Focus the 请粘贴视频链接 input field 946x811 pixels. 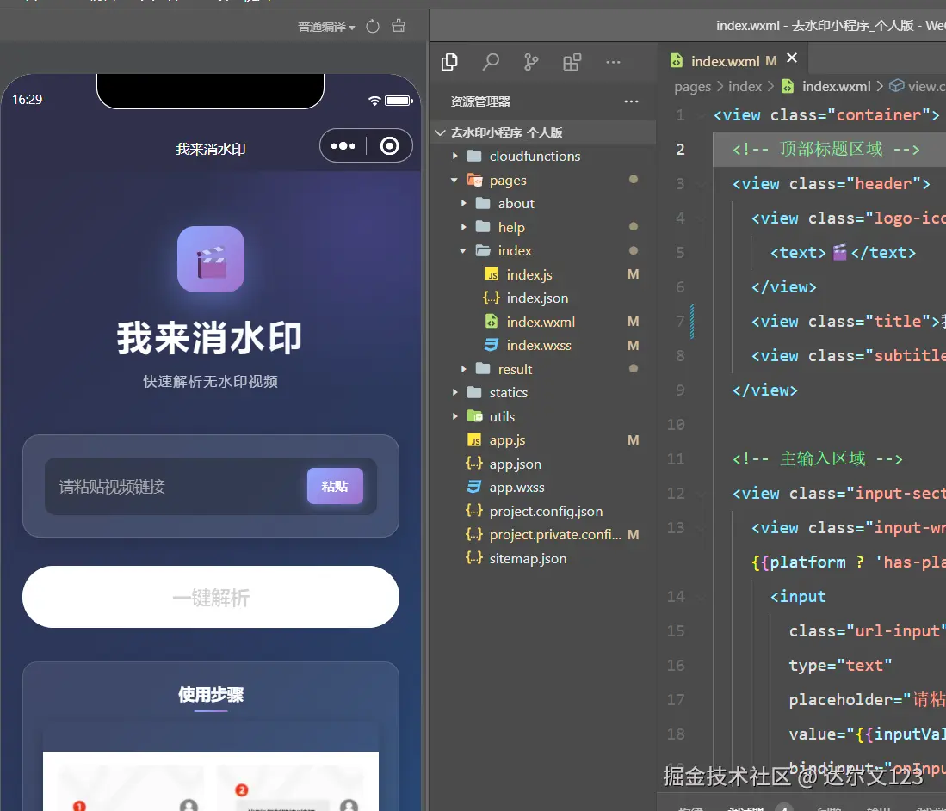(175, 487)
